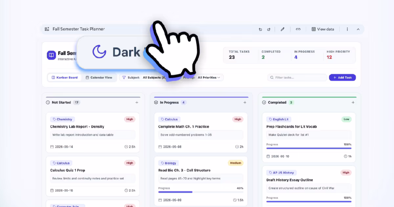Click the clock icon of Not Started column
The width and height of the screenshot is (394, 207).
(x=48, y=103)
